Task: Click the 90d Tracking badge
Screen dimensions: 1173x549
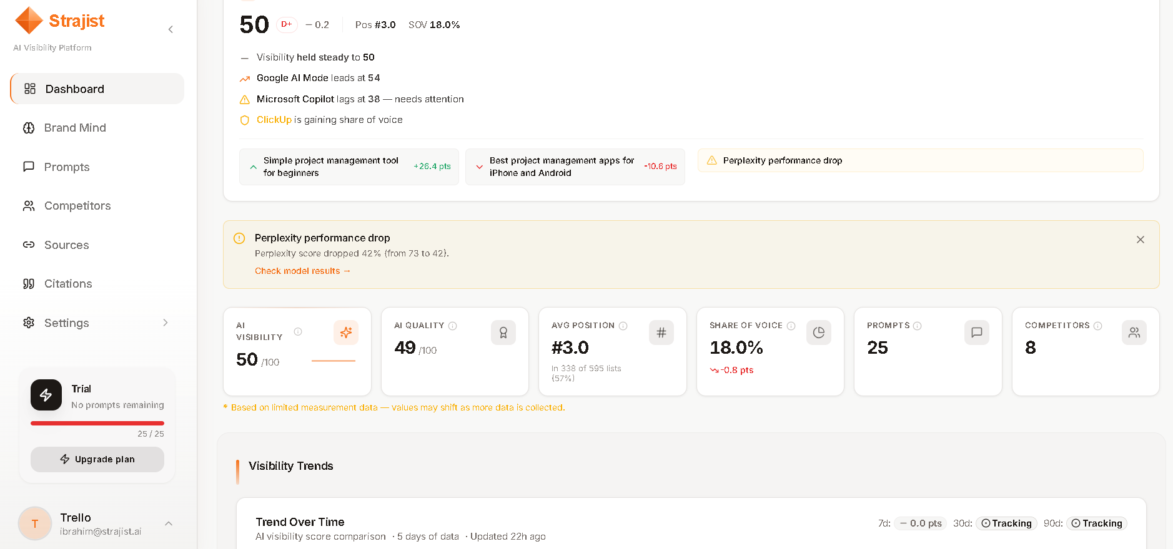Action: (x=1097, y=523)
